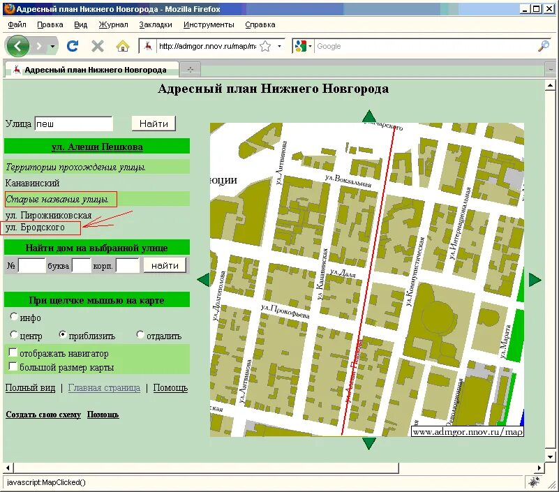Viewport: 559px width, 492px height.
Task: Enable 'большой размер карты' checkbox
Action: pyautogui.click(x=13, y=366)
